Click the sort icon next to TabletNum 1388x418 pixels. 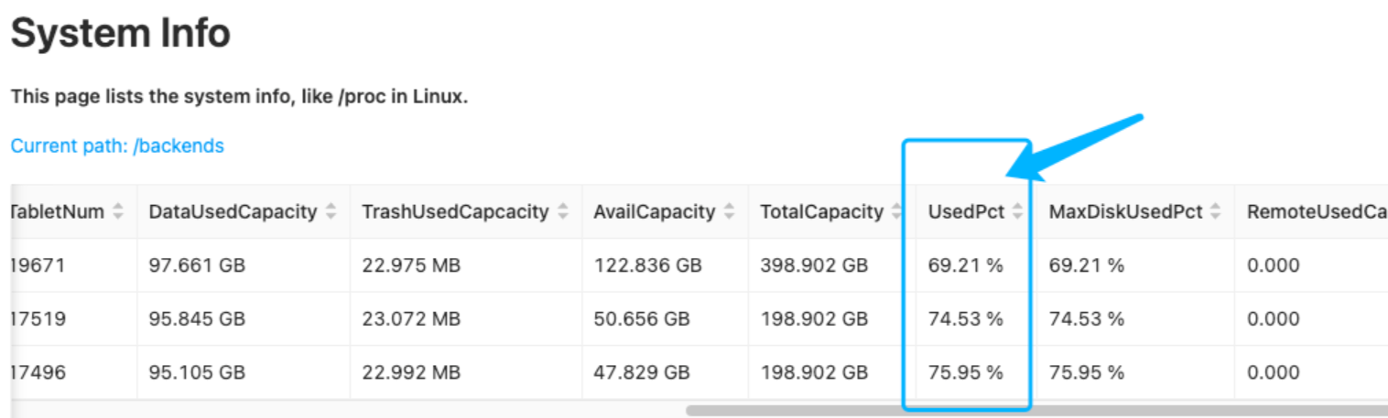click(118, 212)
